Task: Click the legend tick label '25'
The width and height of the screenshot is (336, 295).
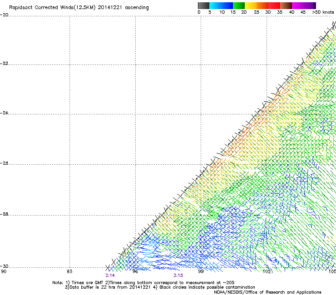Action: [257, 12]
